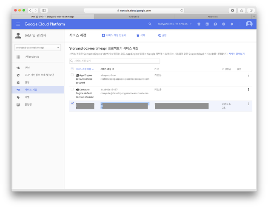The width and height of the screenshot is (268, 208).
Task: Show Safari downloads
Action: tap(232, 10)
